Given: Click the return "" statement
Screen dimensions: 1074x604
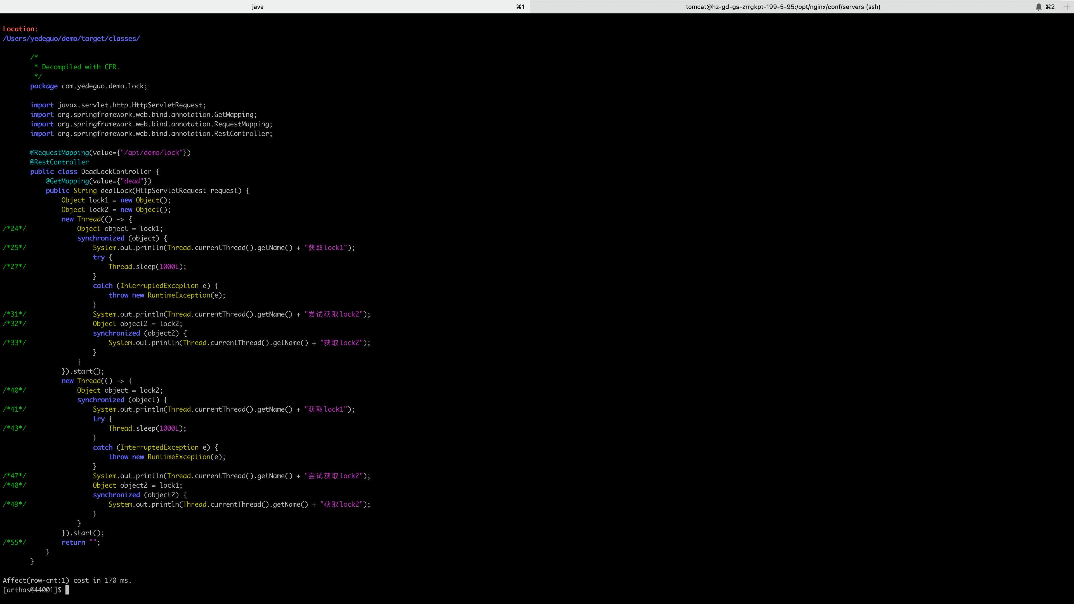Looking at the screenshot, I should [81, 542].
